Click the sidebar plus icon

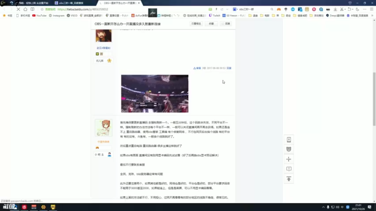(289, 159)
